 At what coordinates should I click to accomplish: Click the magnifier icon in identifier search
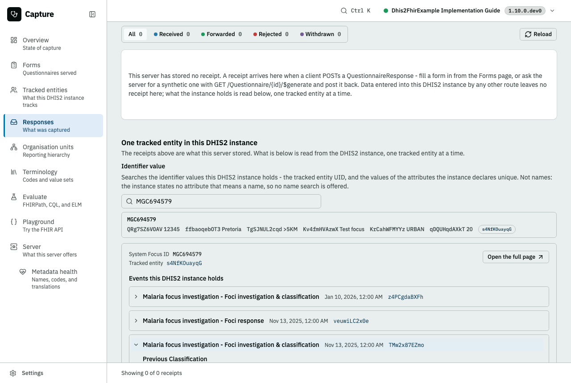pos(129,201)
